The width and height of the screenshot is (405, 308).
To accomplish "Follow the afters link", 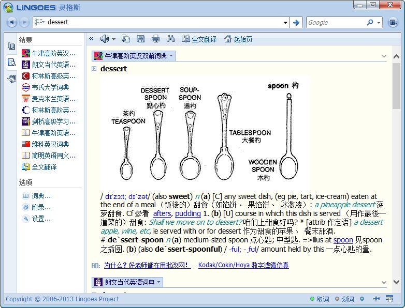I will click(162, 213).
